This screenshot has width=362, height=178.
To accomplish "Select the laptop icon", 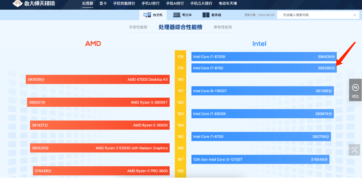I will pyautogui.click(x=177, y=15).
